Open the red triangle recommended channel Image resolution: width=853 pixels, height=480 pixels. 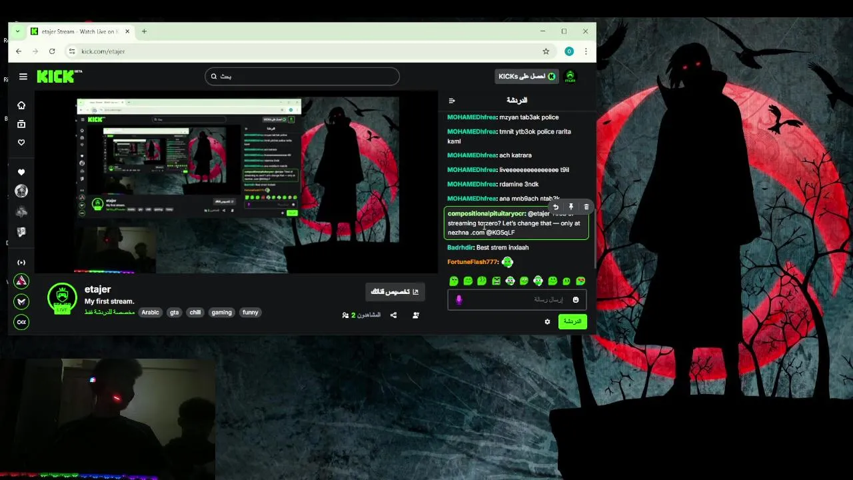click(x=21, y=281)
